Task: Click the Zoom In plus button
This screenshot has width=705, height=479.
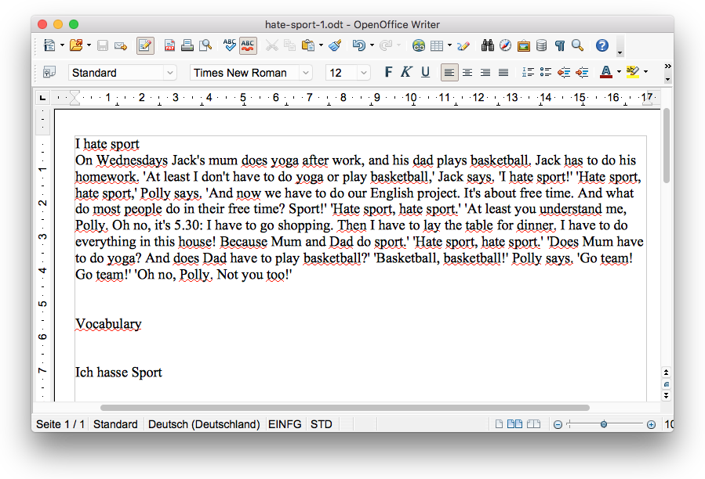Action: (x=651, y=425)
